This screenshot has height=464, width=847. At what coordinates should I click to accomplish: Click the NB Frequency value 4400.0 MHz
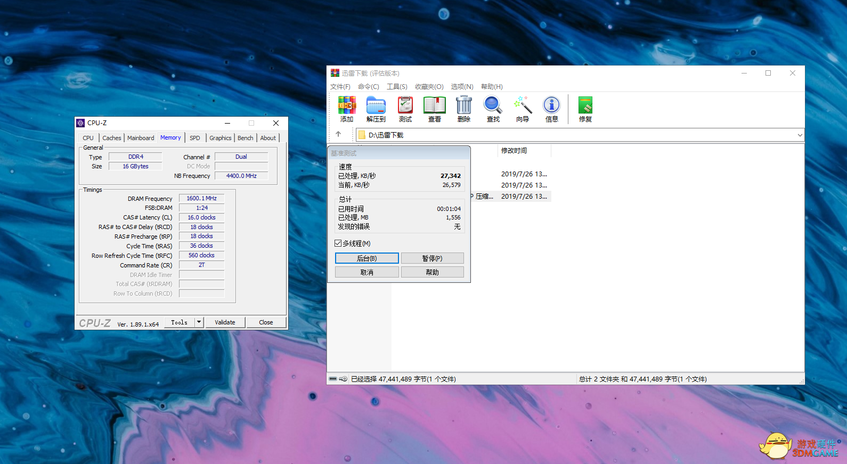(x=241, y=176)
